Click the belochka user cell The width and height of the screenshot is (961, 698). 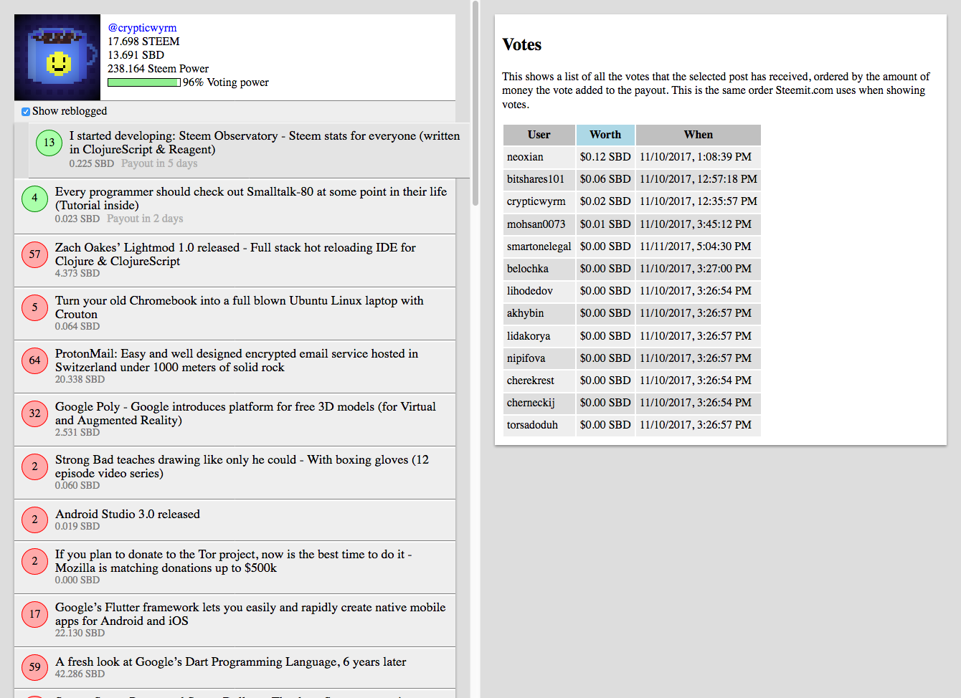pyautogui.click(x=539, y=269)
